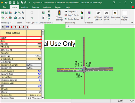Click the path route icon in Lanes & Volumes
This screenshot has width=135, height=103.
49,19
